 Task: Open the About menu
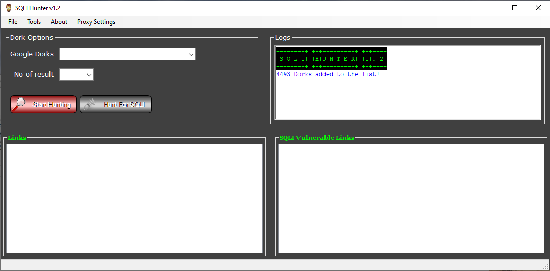click(59, 22)
